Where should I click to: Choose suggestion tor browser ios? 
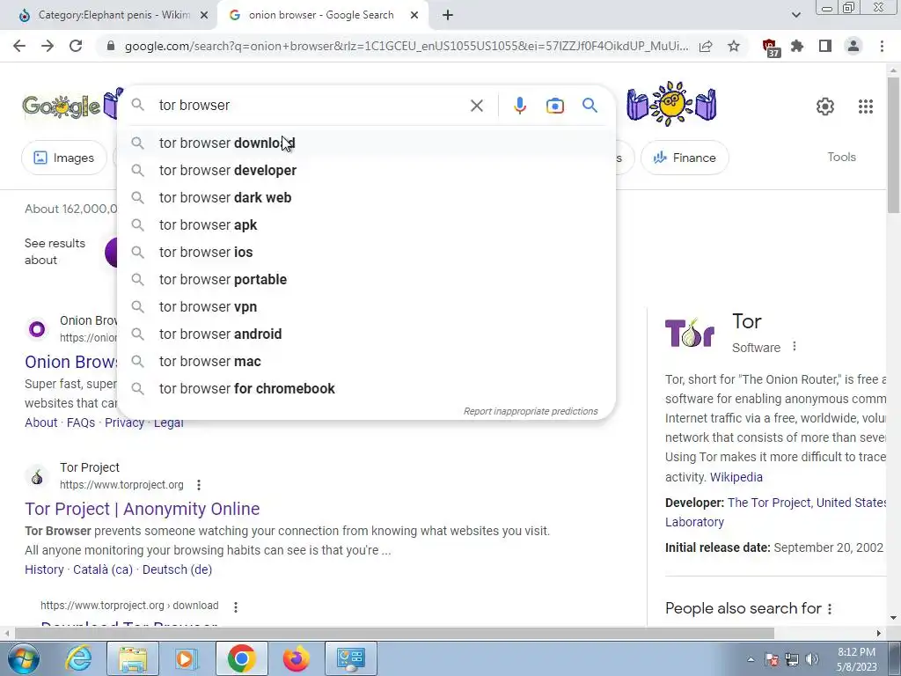[x=366, y=253]
